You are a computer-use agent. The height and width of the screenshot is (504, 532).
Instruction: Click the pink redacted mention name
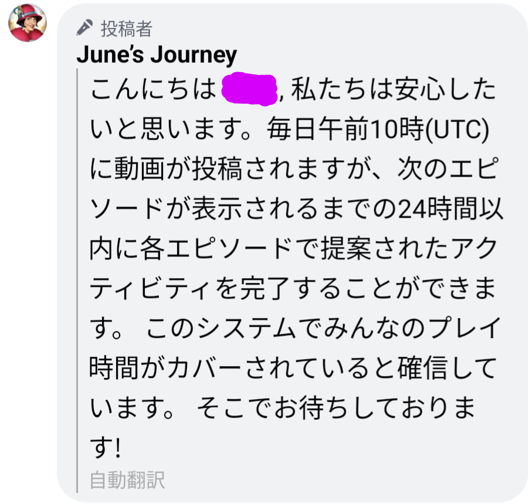pyautogui.click(x=250, y=90)
